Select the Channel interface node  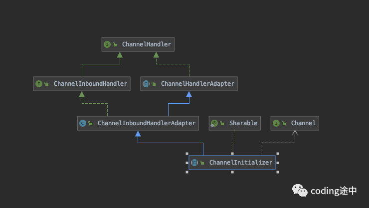tap(295, 123)
